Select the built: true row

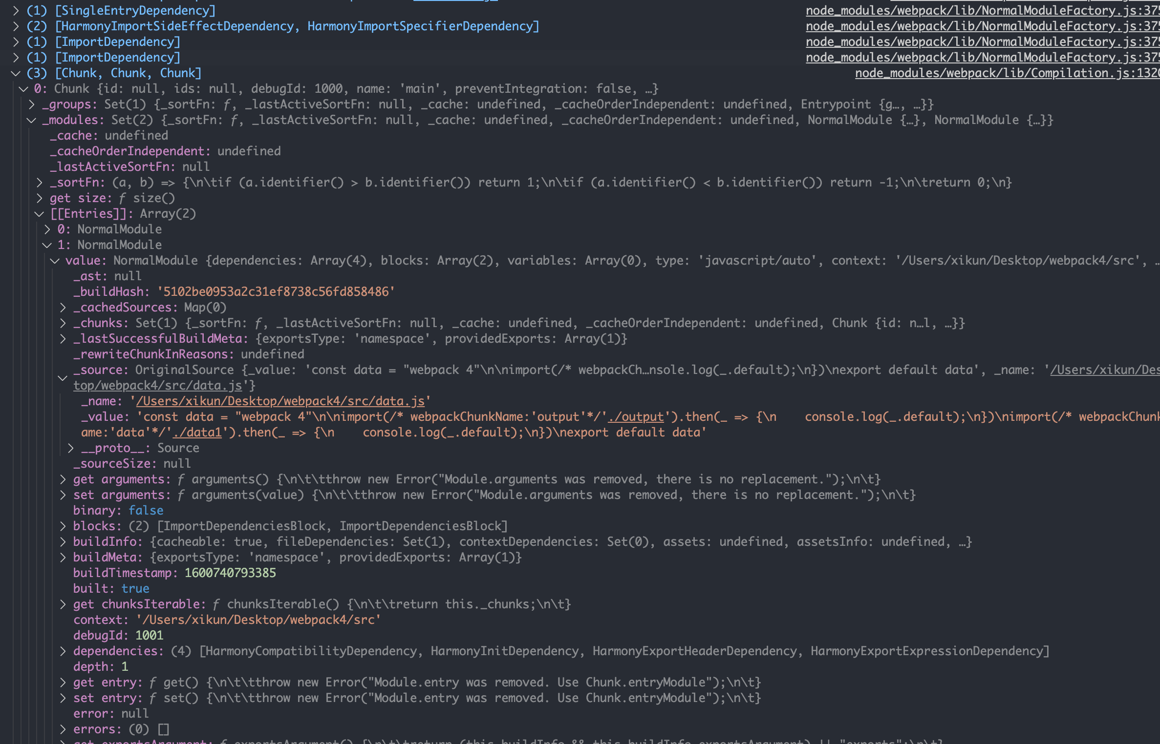click(111, 589)
